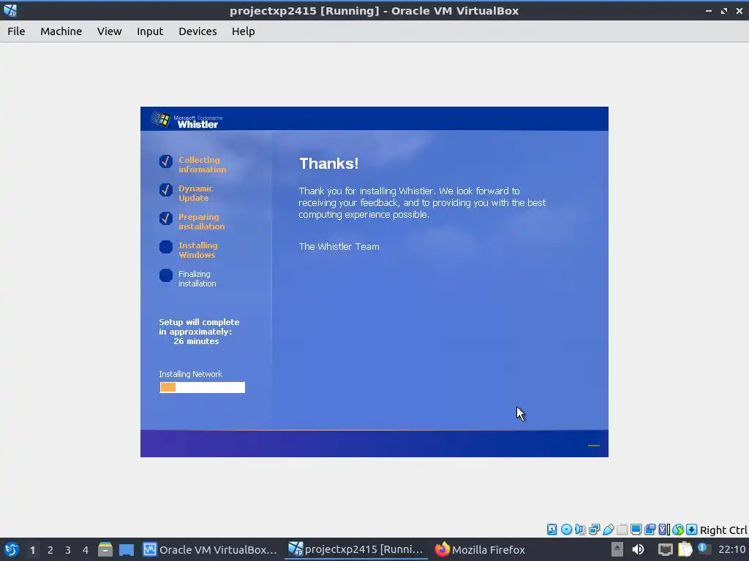Click the keyboard capture arrow icon
The height and width of the screenshot is (561, 749).
[692, 529]
